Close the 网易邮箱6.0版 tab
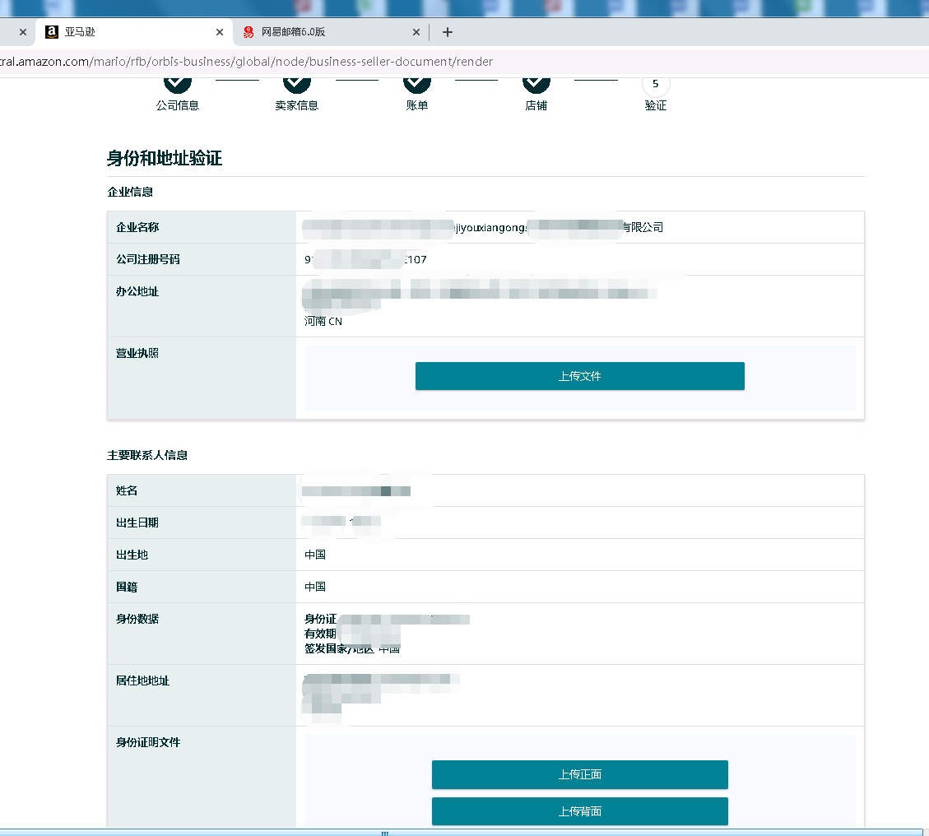This screenshot has width=929, height=836. [416, 32]
